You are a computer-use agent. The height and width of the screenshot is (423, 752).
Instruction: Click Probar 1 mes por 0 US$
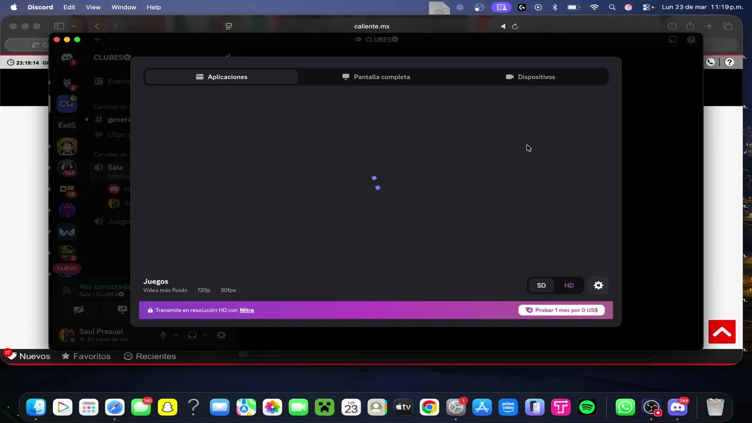point(561,310)
